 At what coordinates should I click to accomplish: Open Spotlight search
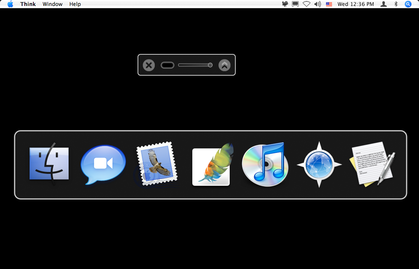click(408, 4)
